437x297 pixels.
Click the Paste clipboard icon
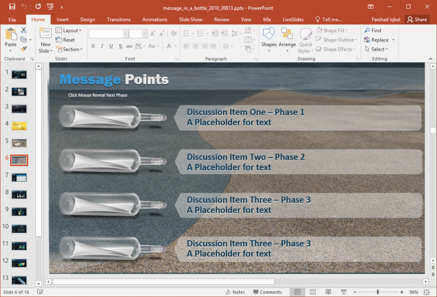click(x=11, y=34)
